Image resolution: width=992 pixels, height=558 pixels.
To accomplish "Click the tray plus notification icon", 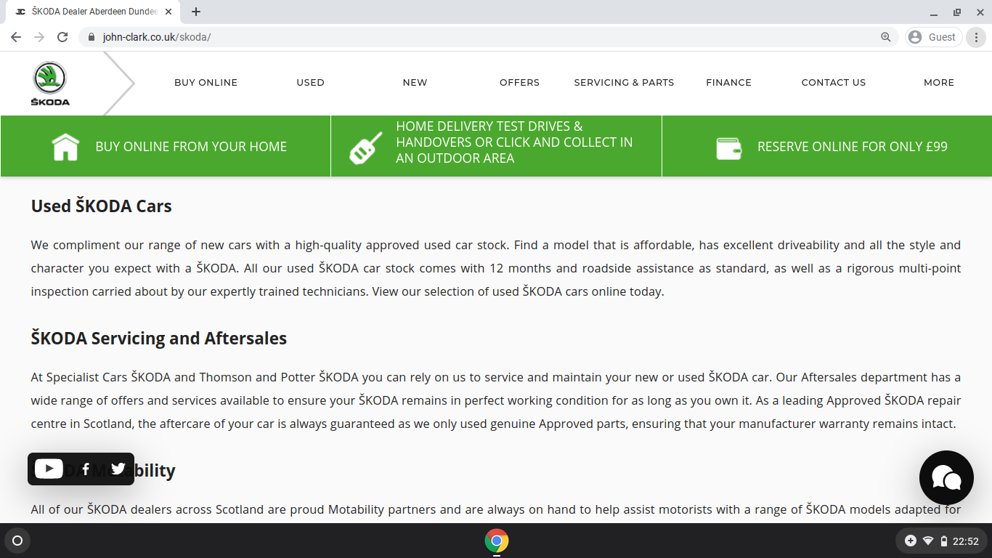I will tap(911, 541).
